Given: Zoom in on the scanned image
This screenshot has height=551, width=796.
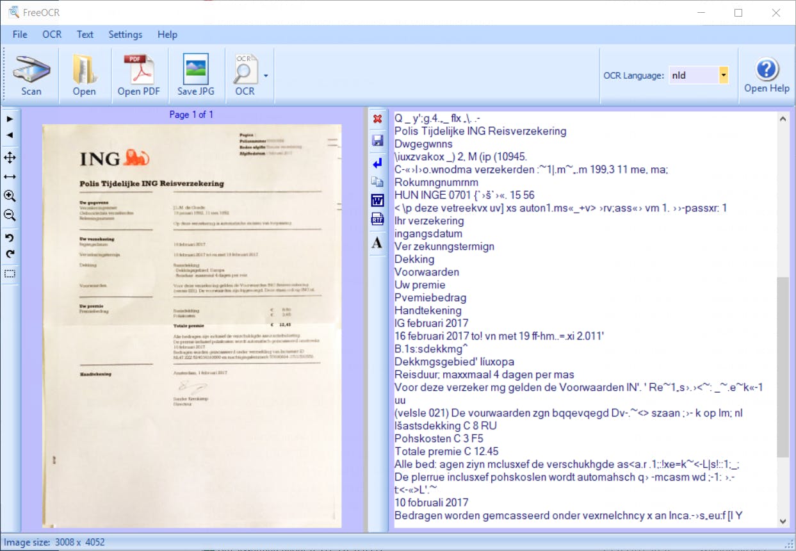Looking at the screenshot, I should (x=10, y=196).
